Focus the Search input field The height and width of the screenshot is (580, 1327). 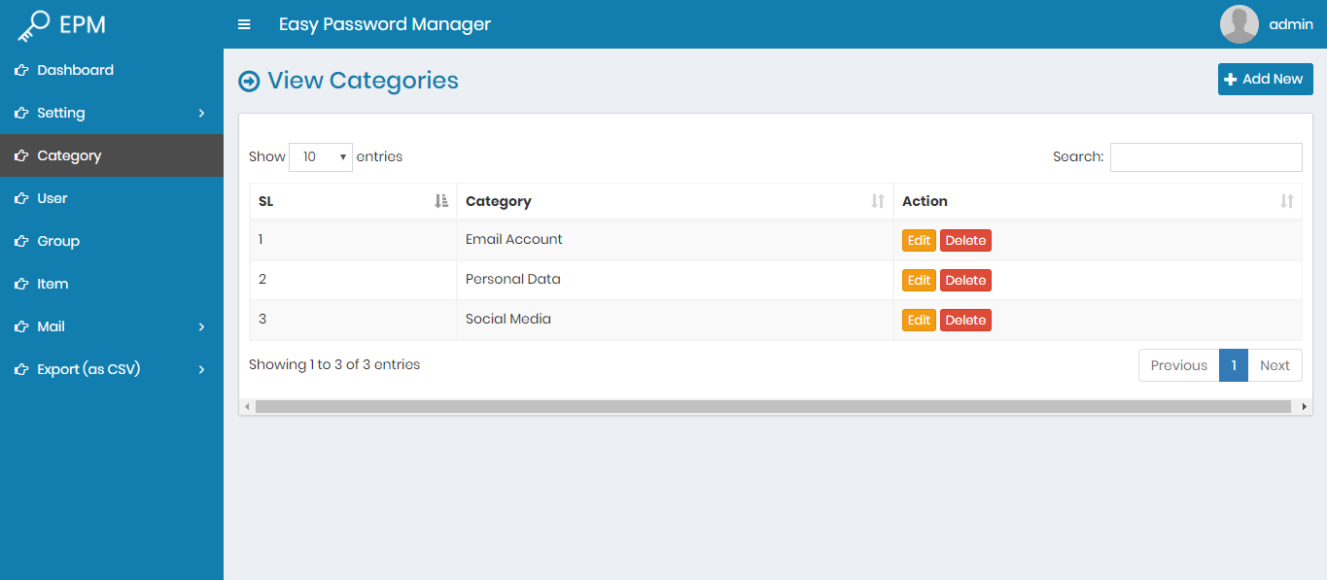tap(1205, 156)
